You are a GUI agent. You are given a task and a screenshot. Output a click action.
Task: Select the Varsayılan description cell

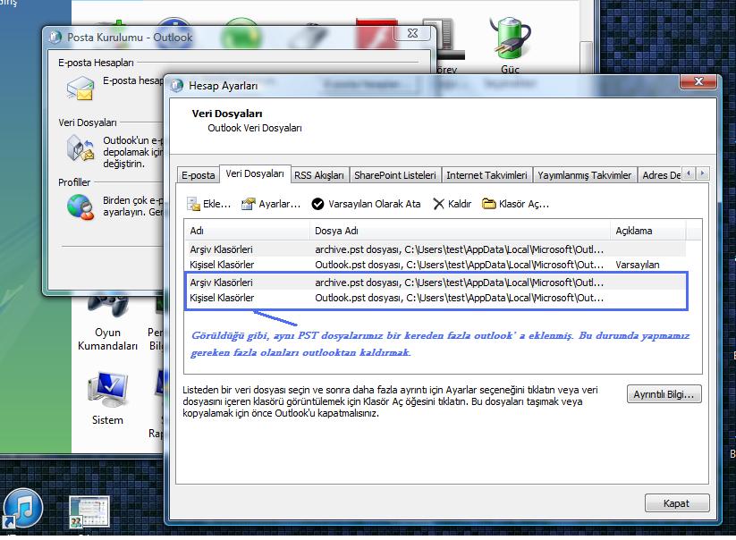pos(638,265)
